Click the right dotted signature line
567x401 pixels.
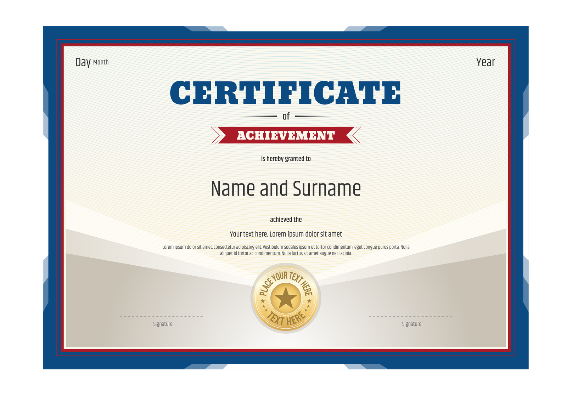pos(410,316)
